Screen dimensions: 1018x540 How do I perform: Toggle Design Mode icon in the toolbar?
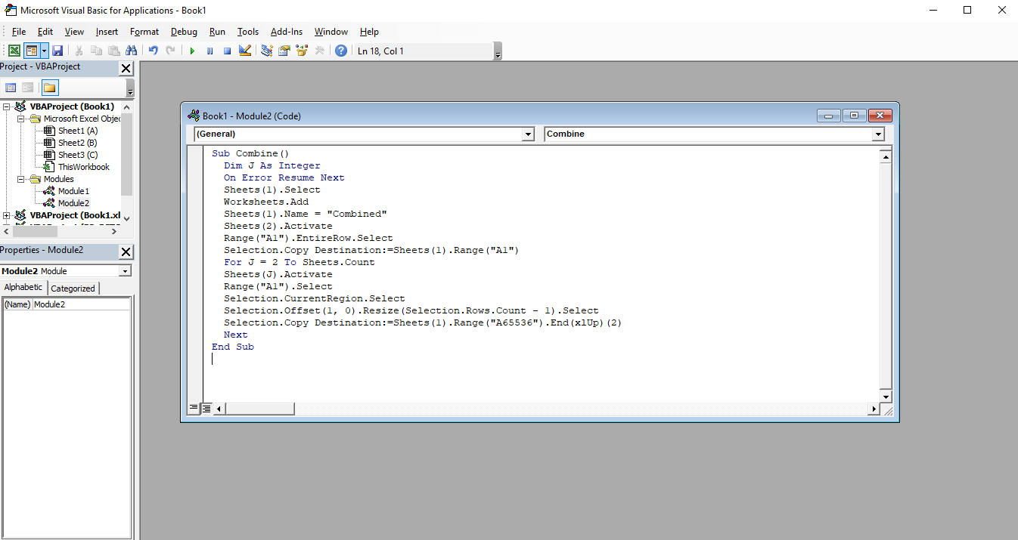tap(245, 51)
